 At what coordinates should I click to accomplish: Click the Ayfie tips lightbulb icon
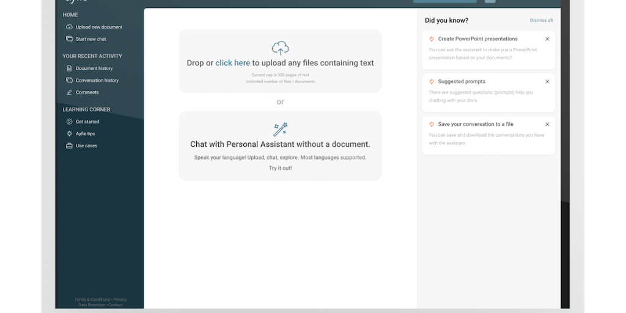tap(70, 133)
